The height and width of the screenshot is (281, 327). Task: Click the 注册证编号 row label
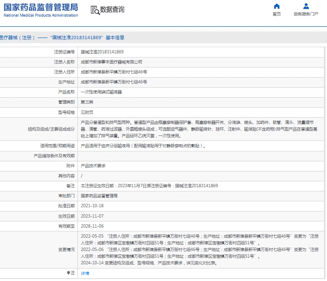pos(64,52)
